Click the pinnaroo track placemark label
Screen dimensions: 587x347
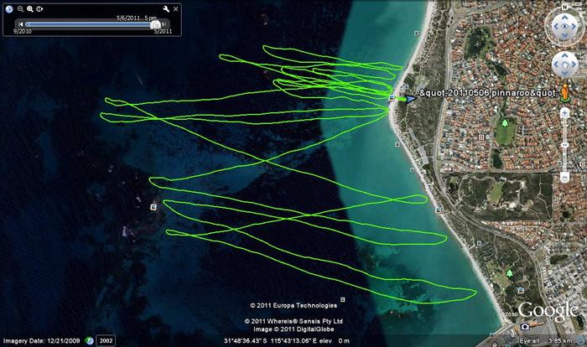pos(486,93)
